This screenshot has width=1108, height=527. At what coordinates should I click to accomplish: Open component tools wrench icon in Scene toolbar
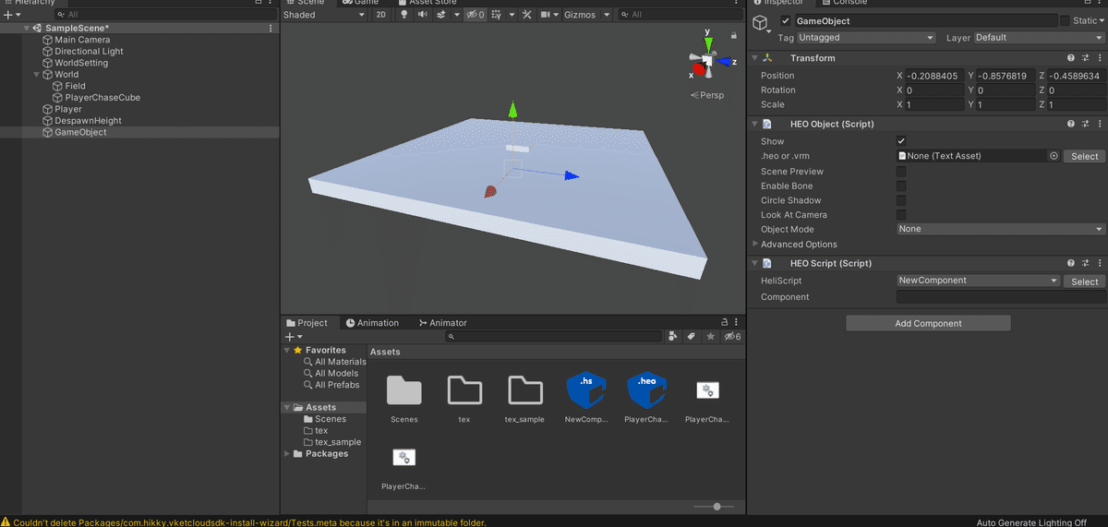tap(527, 15)
